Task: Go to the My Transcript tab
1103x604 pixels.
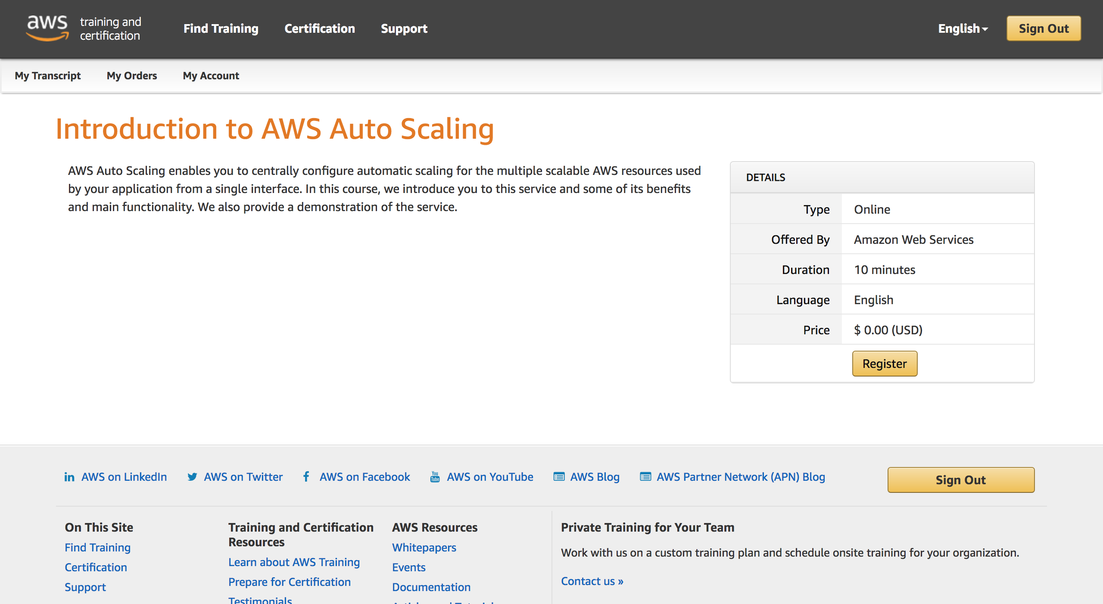Action: (x=47, y=76)
